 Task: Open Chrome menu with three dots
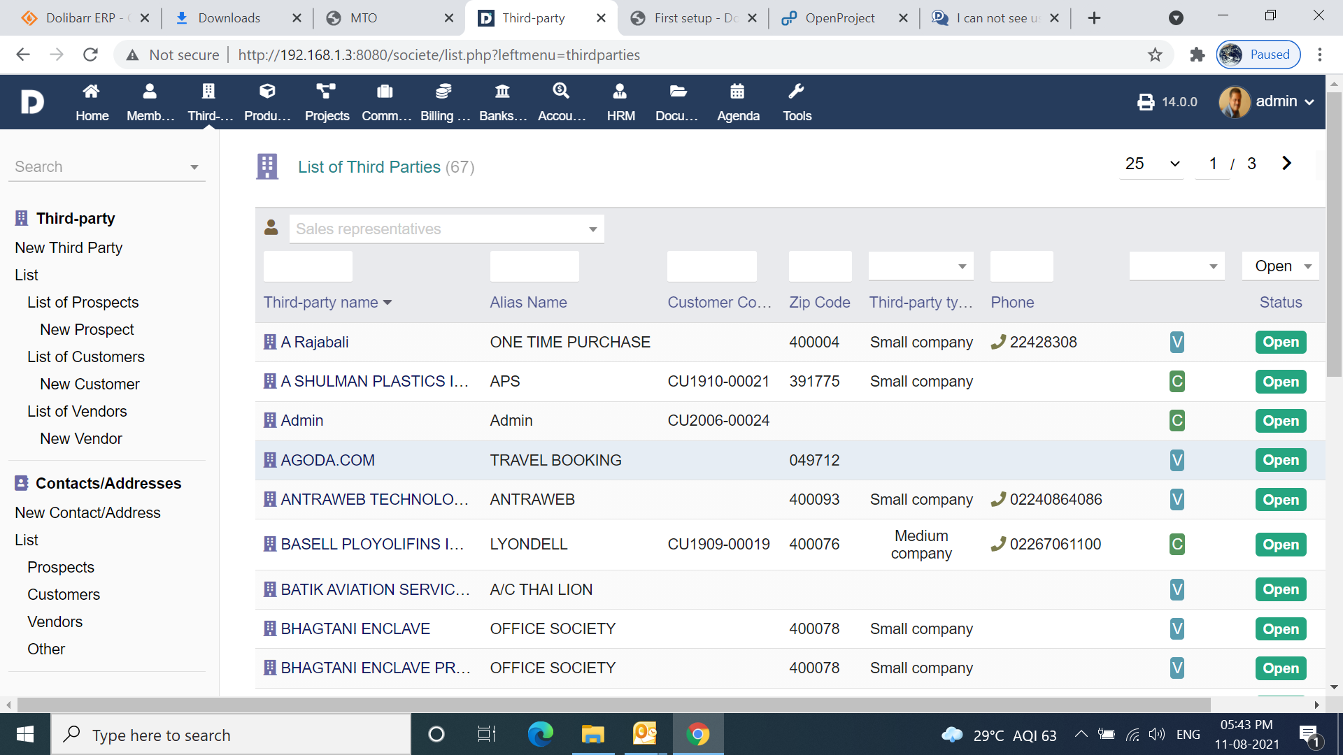click(1319, 55)
